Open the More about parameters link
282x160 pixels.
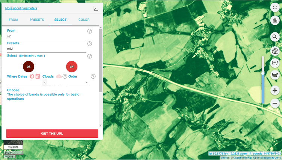(21, 8)
